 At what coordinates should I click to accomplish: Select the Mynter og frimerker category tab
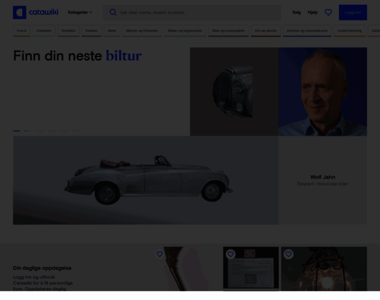(x=142, y=31)
